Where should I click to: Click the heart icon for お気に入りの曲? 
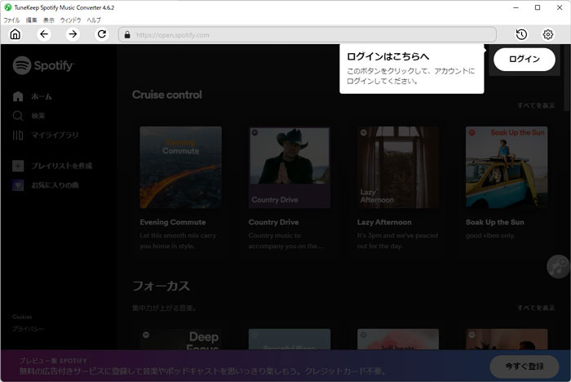(18, 185)
